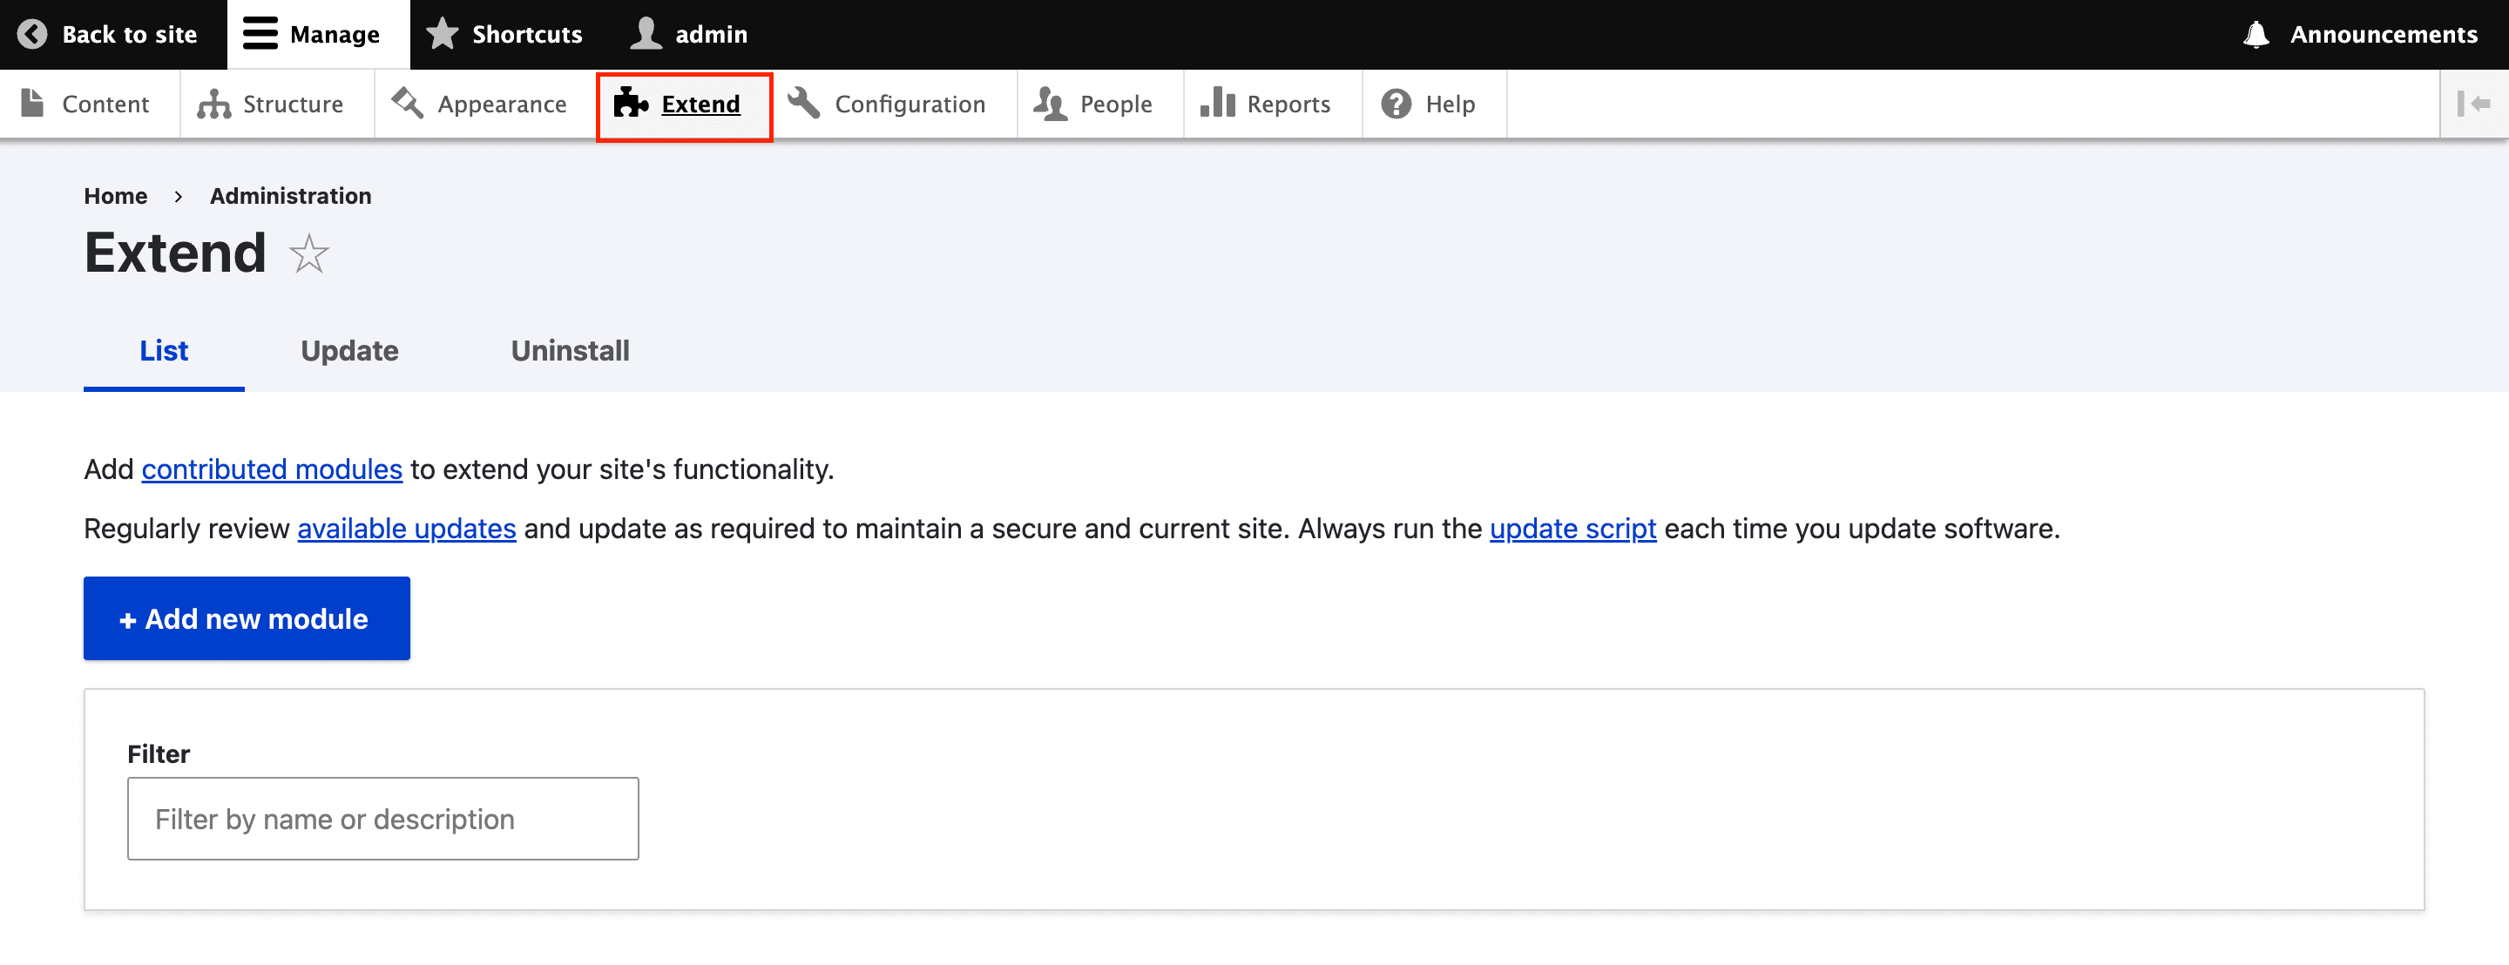Follow the contributed modules link

(272, 469)
